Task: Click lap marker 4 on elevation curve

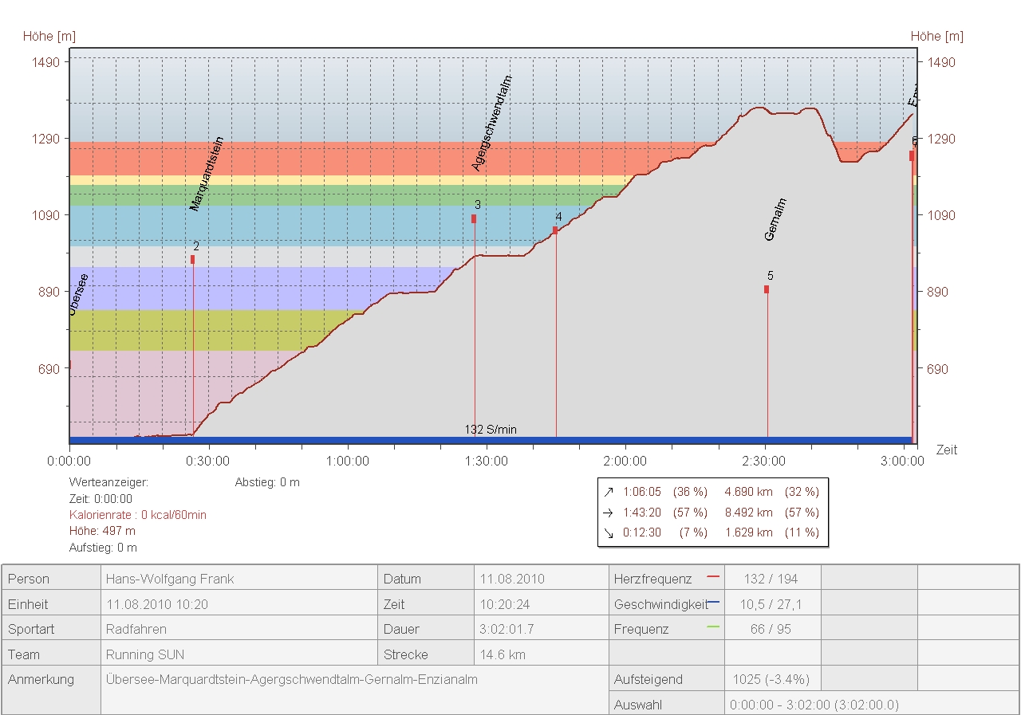Action: point(555,230)
